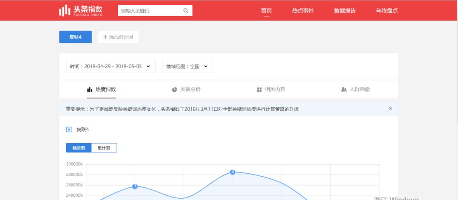458x200 pixels.
Task: Click the blue 复联4 keyword button
Action: (x=75, y=37)
